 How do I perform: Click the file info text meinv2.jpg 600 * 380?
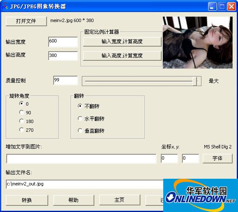[x=72, y=20]
